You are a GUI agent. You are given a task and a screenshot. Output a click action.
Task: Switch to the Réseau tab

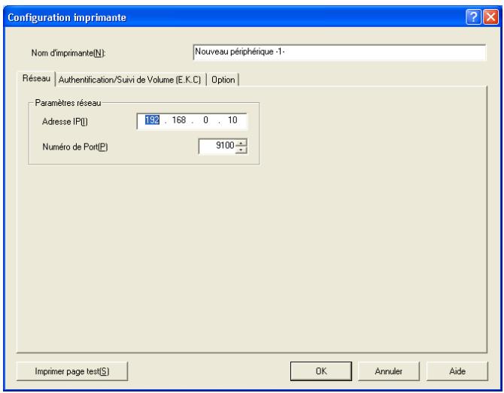tap(36, 78)
